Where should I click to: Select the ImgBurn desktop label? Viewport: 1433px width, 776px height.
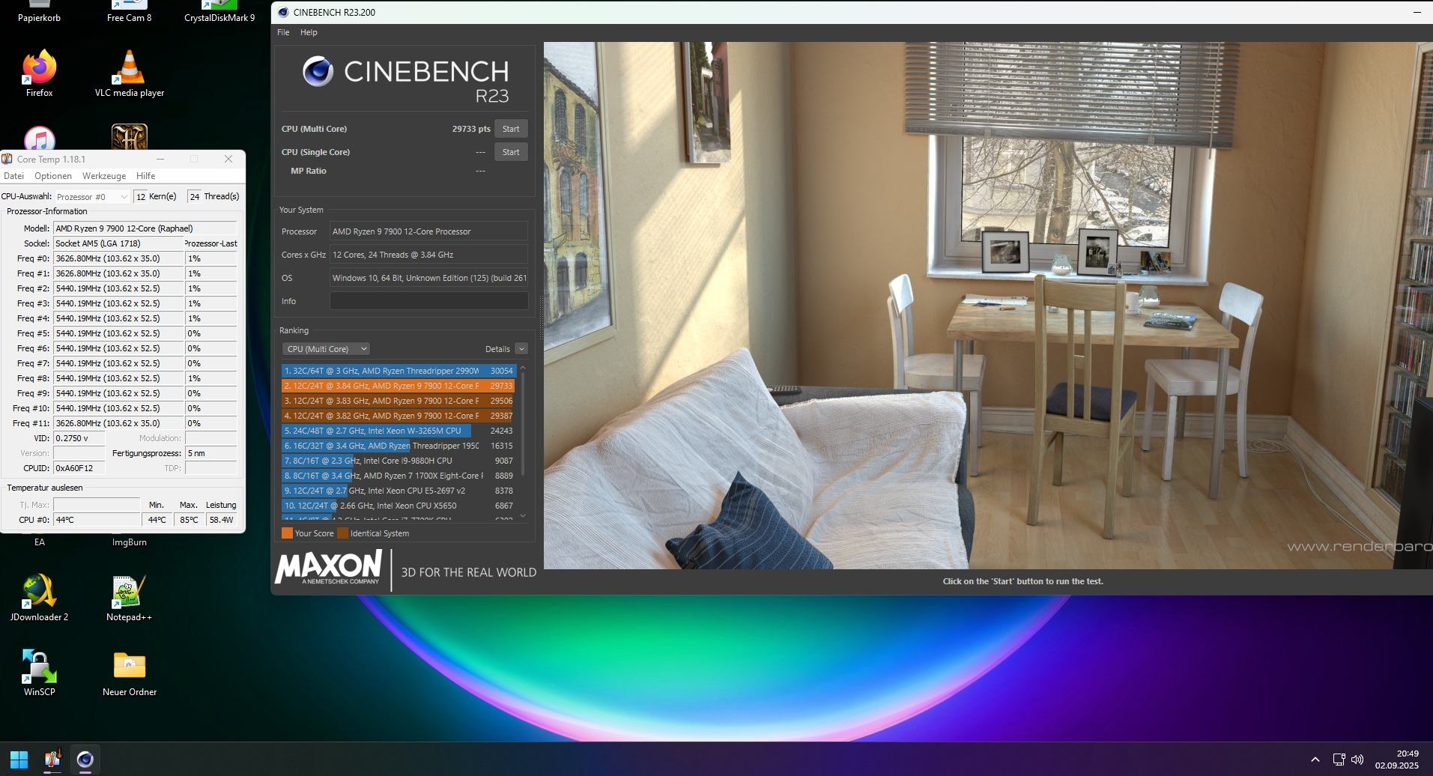(x=129, y=542)
